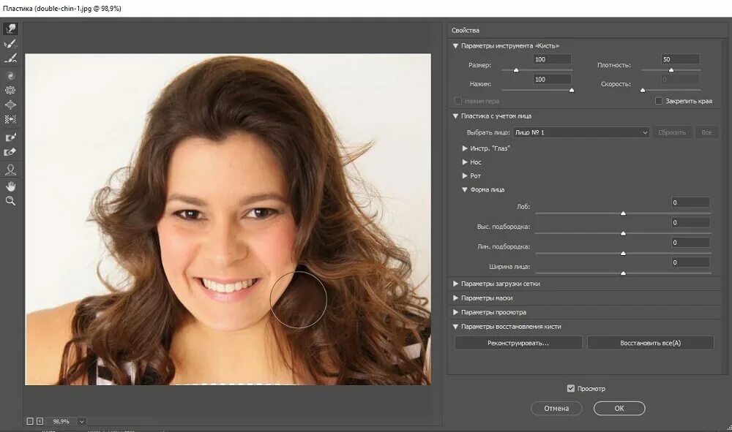Click the Реконструировать... button
Viewport: 732px width, 432px height.
[x=518, y=343]
